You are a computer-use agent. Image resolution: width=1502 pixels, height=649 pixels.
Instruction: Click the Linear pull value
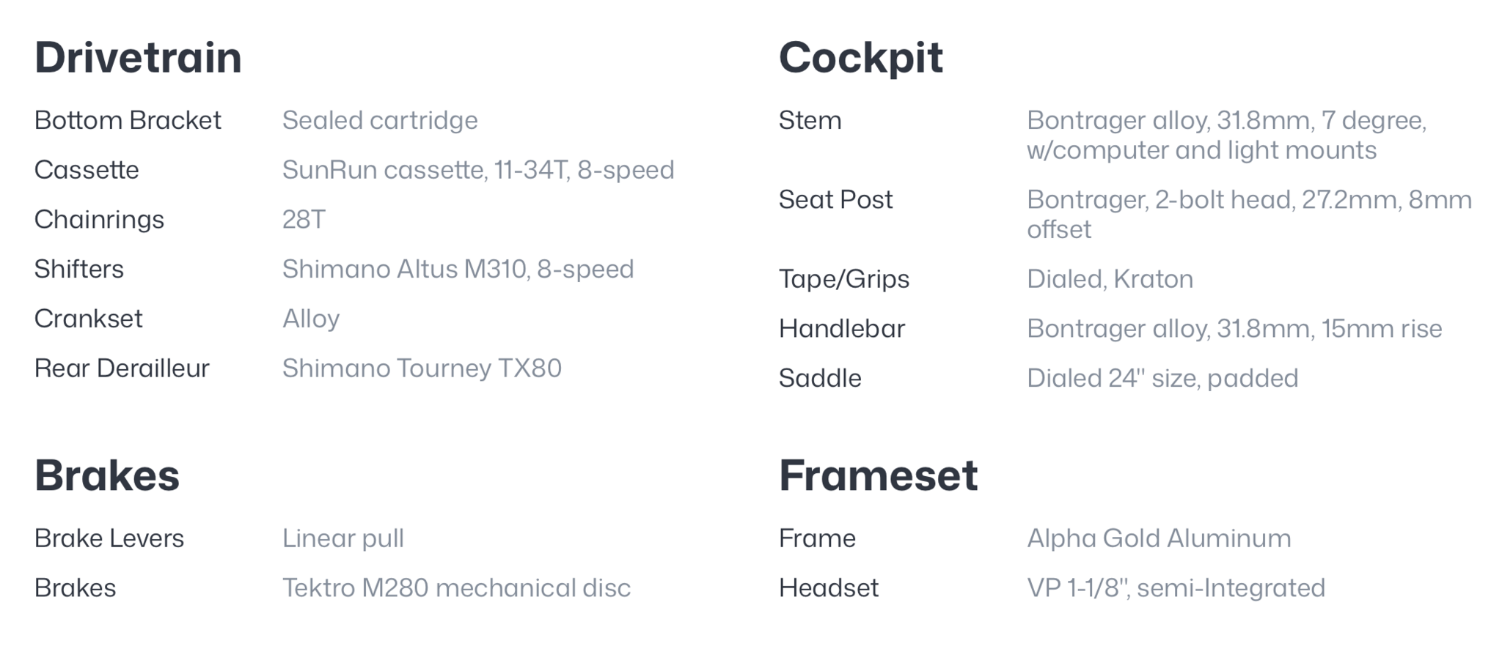342,538
